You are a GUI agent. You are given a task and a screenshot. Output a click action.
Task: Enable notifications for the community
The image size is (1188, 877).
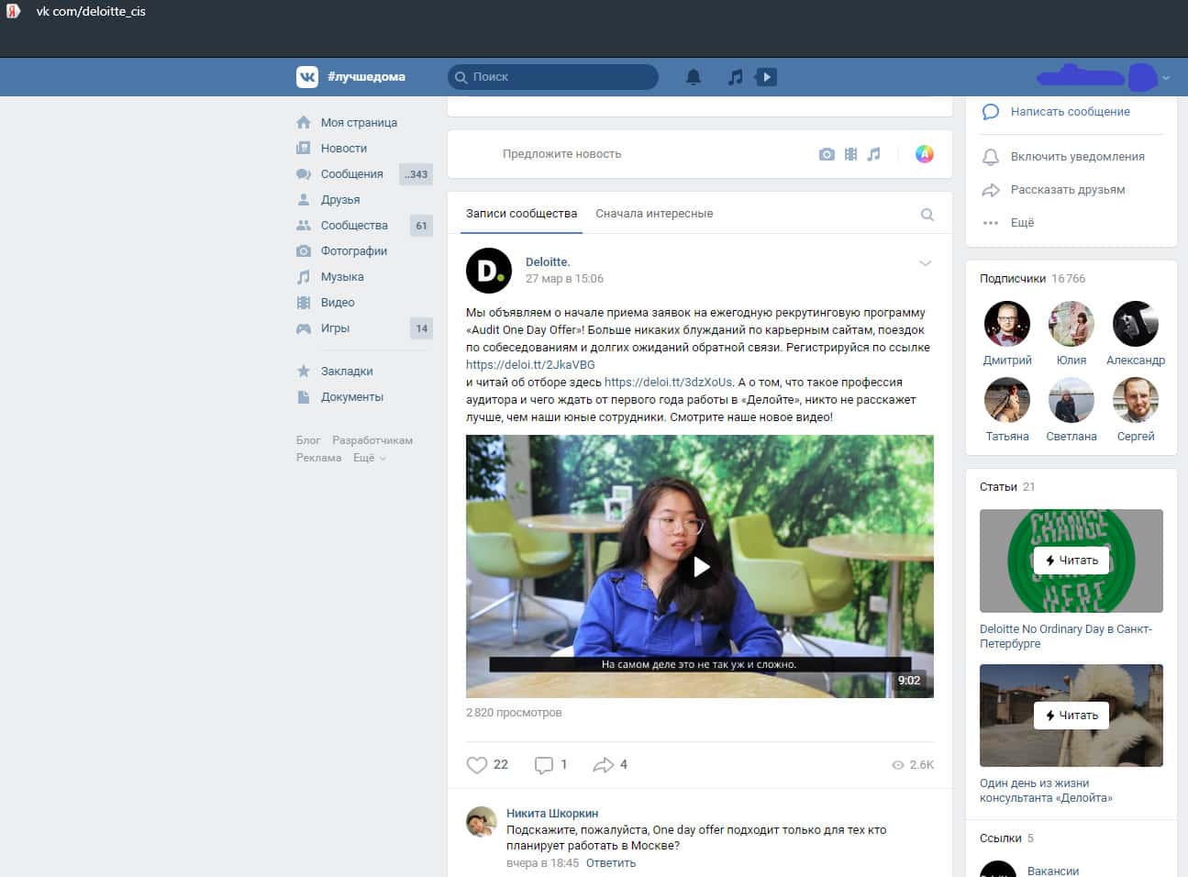1077,157
